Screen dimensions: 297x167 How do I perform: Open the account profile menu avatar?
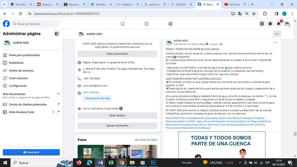pos(287,24)
